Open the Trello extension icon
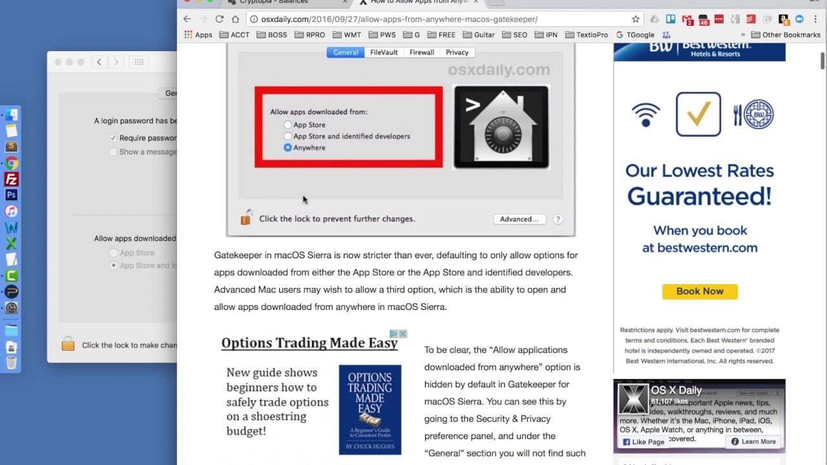This screenshot has width=827, height=465. (x=671, y=19)
